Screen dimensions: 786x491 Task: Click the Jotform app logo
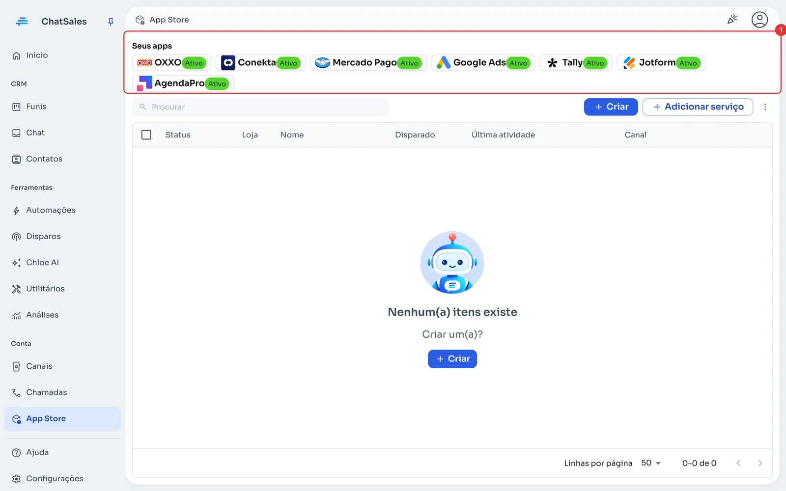[x=629, y=63]
